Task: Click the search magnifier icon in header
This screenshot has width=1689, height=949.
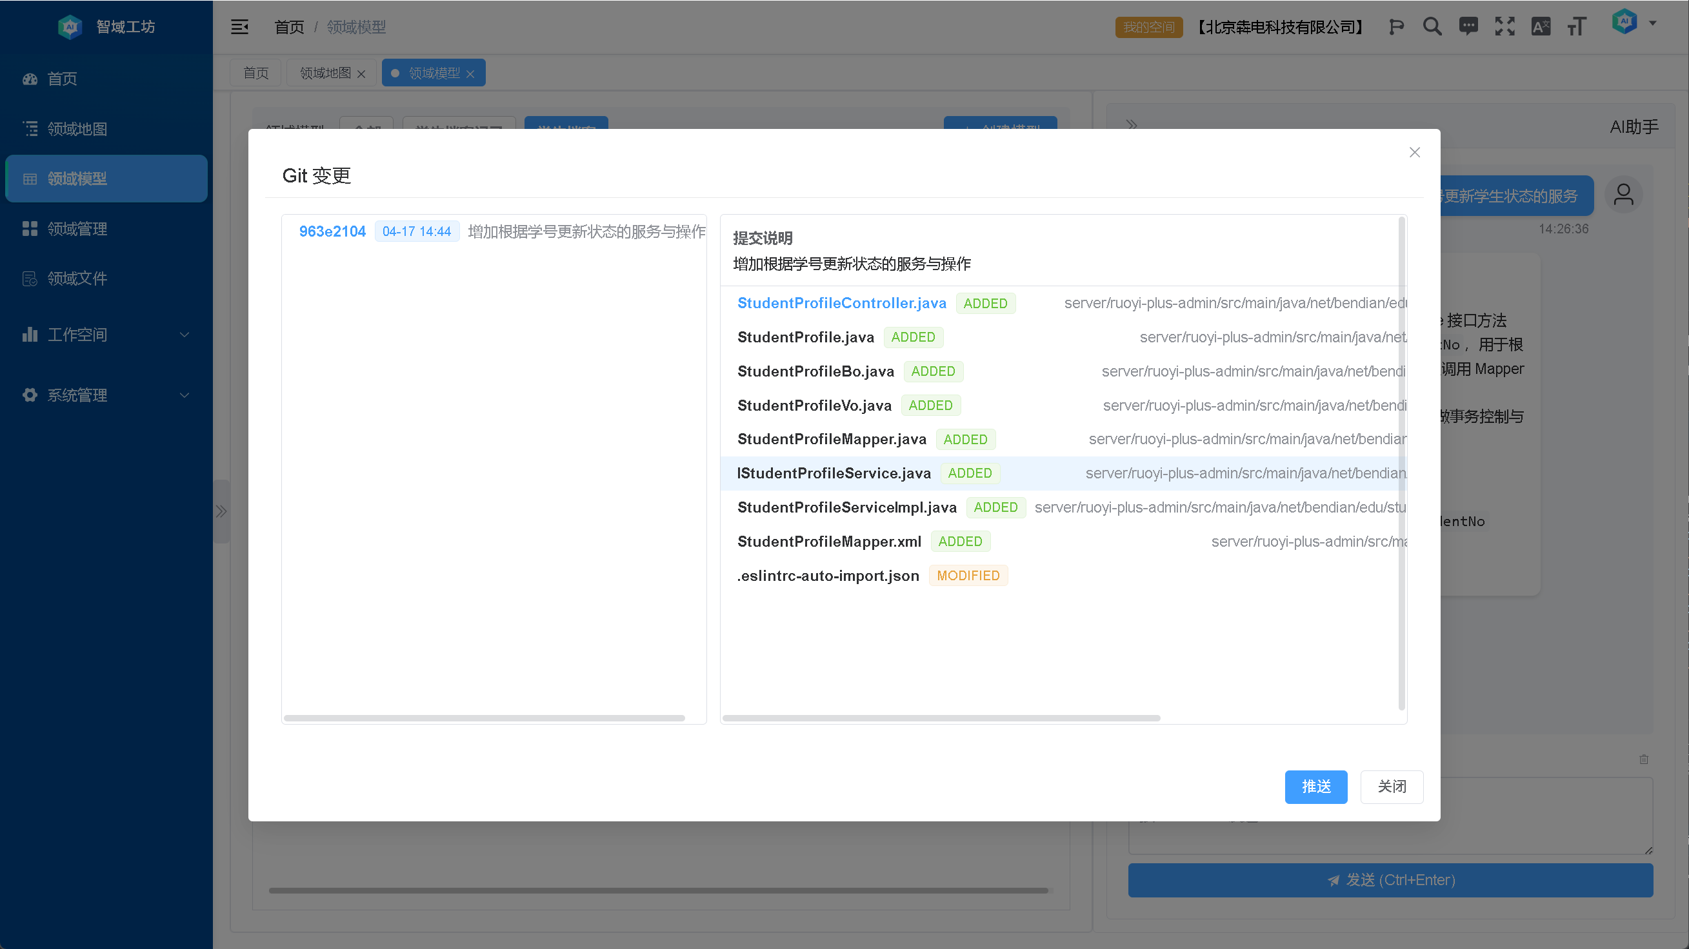Action: [1432, 27]
